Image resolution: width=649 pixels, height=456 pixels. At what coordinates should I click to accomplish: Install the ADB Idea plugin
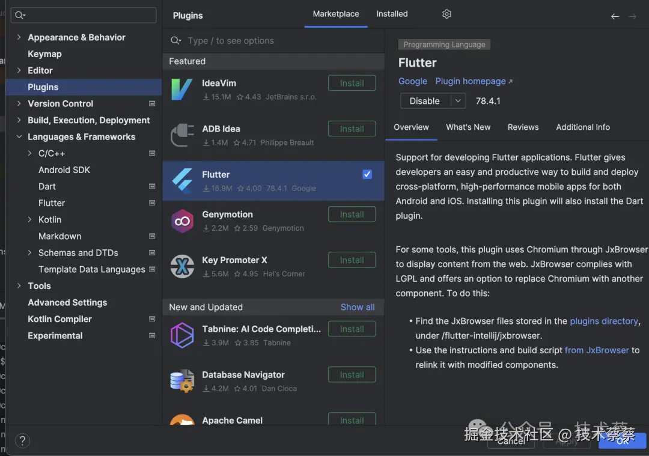click(x=352, y=129)
